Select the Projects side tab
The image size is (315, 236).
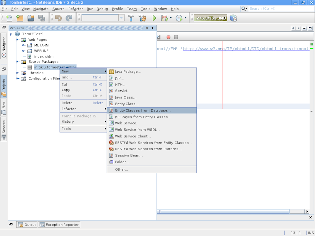[4, 87]
